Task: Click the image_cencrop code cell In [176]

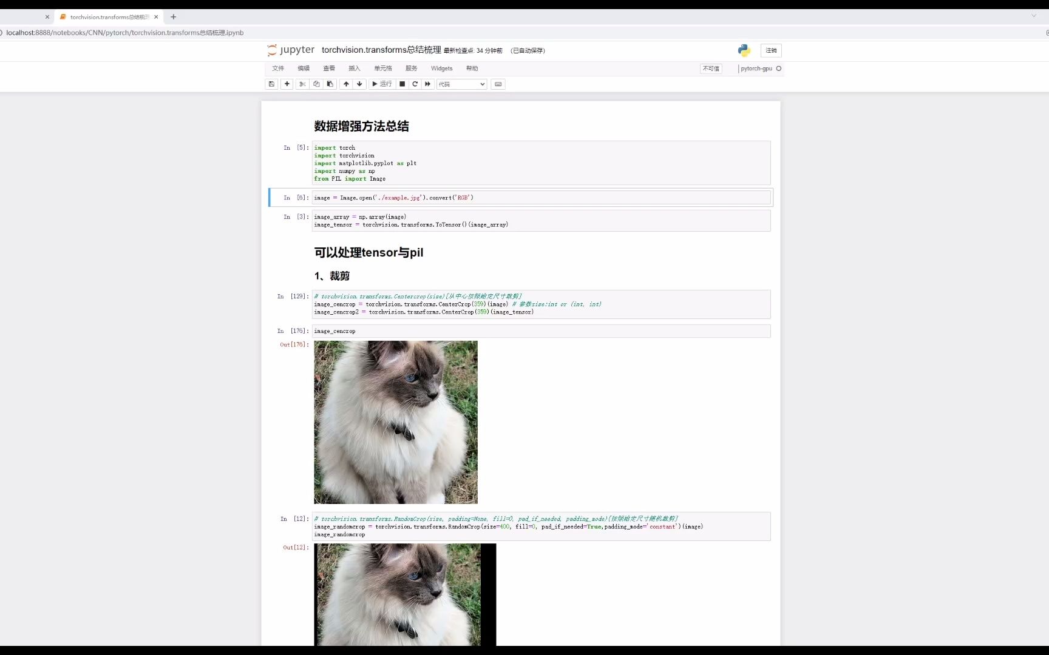Action: (541, 331)
